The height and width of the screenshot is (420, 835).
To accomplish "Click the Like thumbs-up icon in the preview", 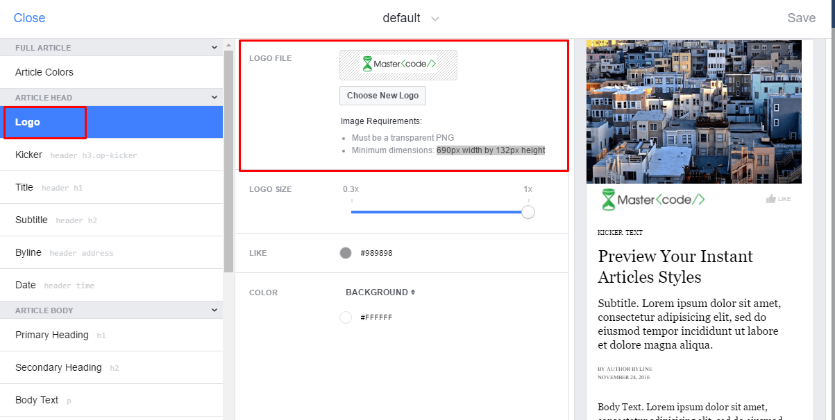I will point(770,199).
